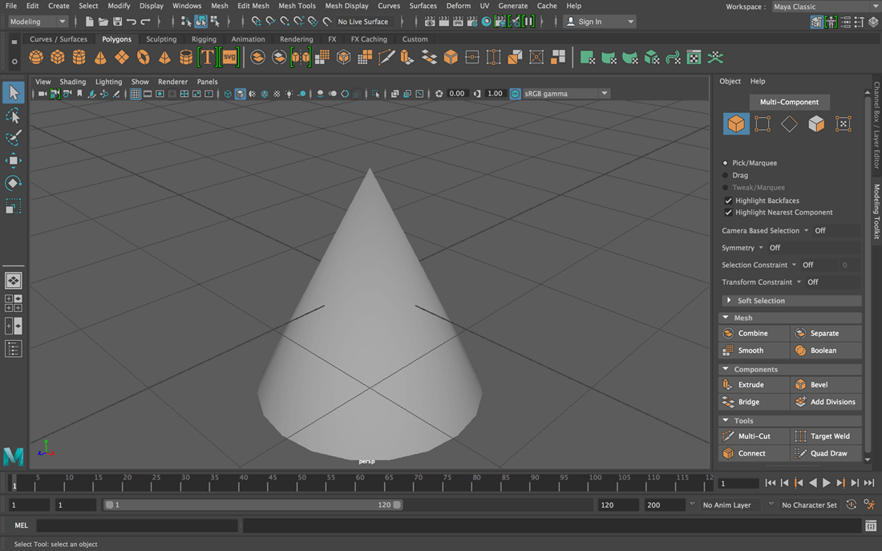Create a polygon sphere from shelf
Viewport: 882px width, 551px height.
point(36,58)
